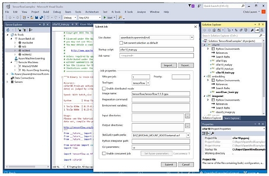Click the Submit button
This screenshot has width=269, height=176.
(x=168, y=164)
